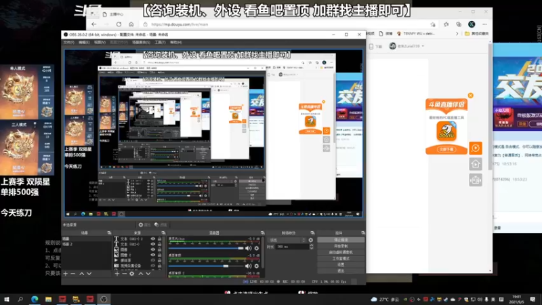Hide the 图像 2 source with its eye icon
Screen dimensions: 542x305
coord(153,255)
